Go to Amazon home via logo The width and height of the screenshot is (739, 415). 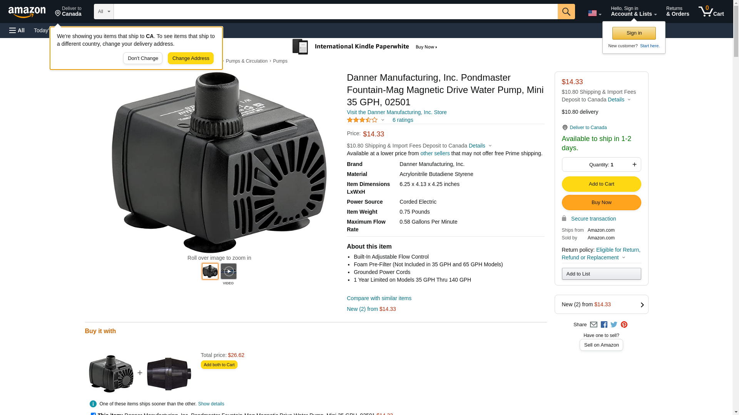click(x=27, y=12)
